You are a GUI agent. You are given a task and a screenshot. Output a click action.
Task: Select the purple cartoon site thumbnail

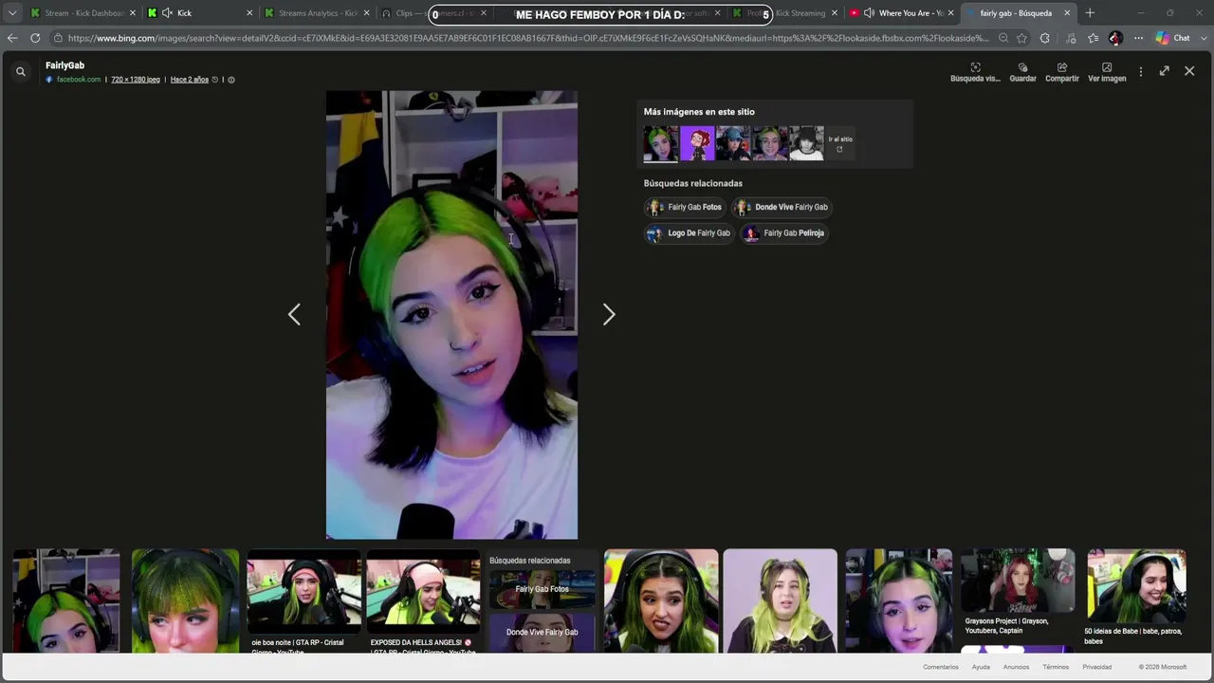click(697, 143)
